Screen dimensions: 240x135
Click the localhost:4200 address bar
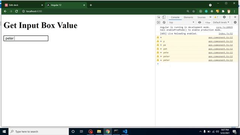34,11
